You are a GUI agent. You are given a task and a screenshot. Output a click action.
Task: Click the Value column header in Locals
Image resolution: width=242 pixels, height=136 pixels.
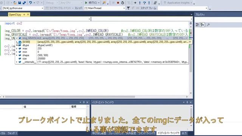(46, 107)
